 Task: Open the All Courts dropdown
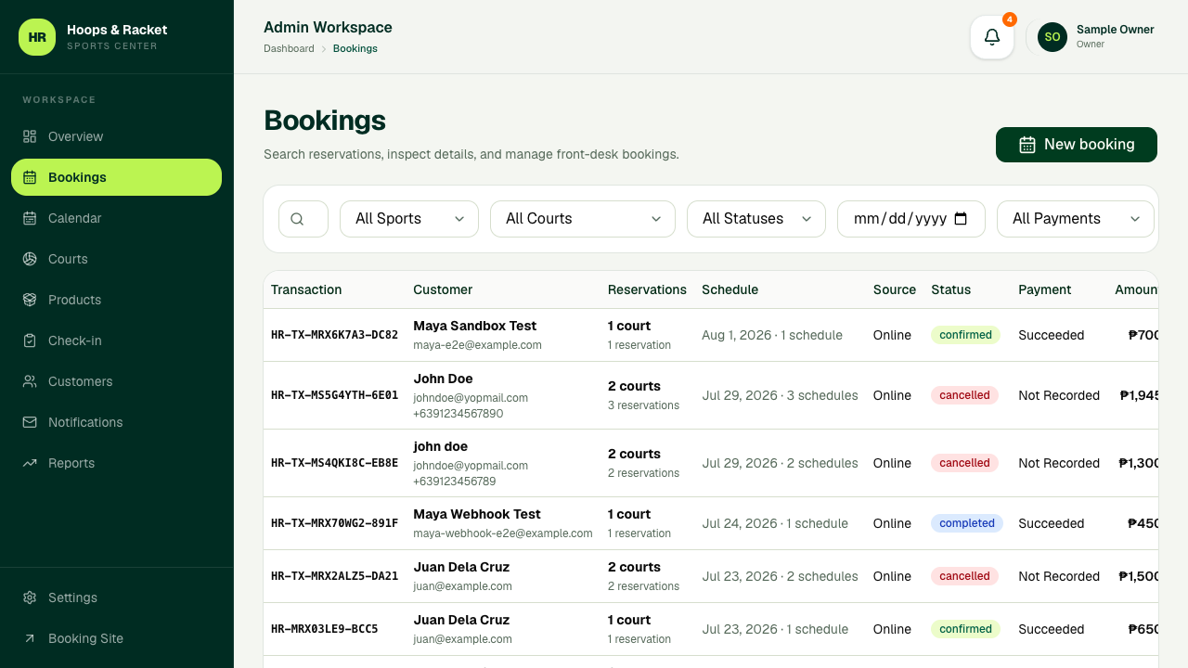pos(583,219)
